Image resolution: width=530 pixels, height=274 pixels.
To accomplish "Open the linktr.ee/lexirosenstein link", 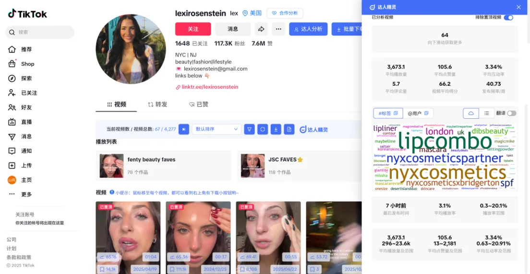I will 207,87.
